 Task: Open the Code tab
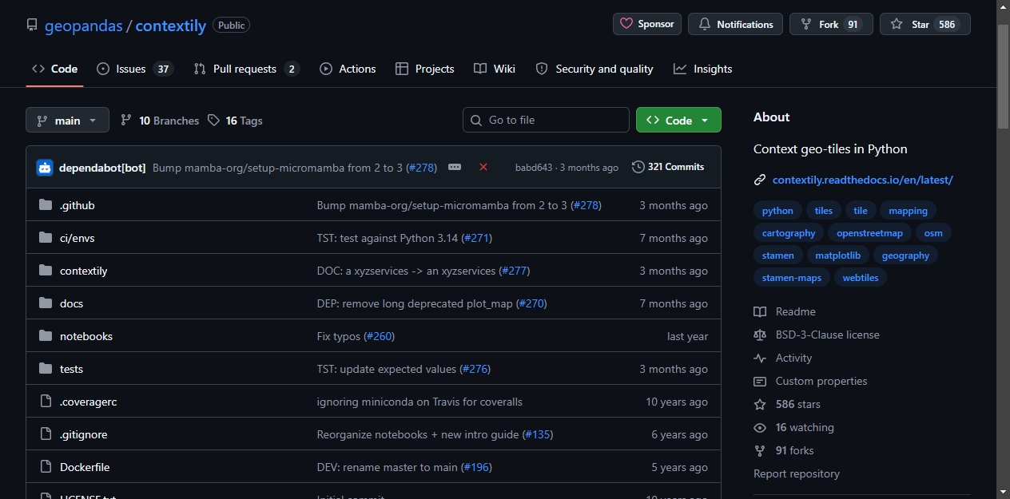54,69
